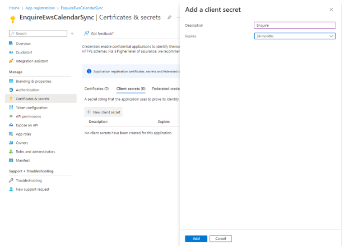The image size is (344, 247).
Task: Switch to Certificates (0) tab
Action: tap(97, 89)
